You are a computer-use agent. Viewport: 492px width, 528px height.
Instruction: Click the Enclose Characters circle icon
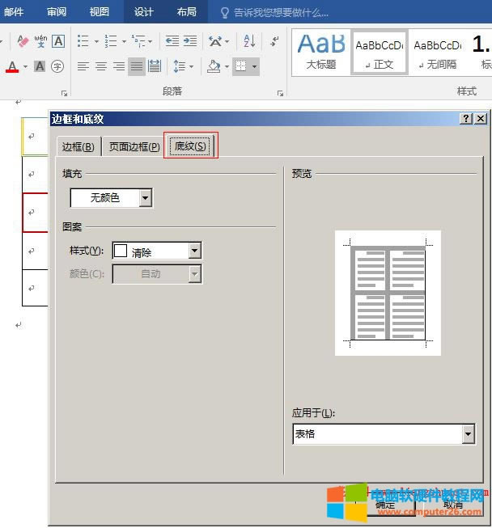tap(57, 66)
